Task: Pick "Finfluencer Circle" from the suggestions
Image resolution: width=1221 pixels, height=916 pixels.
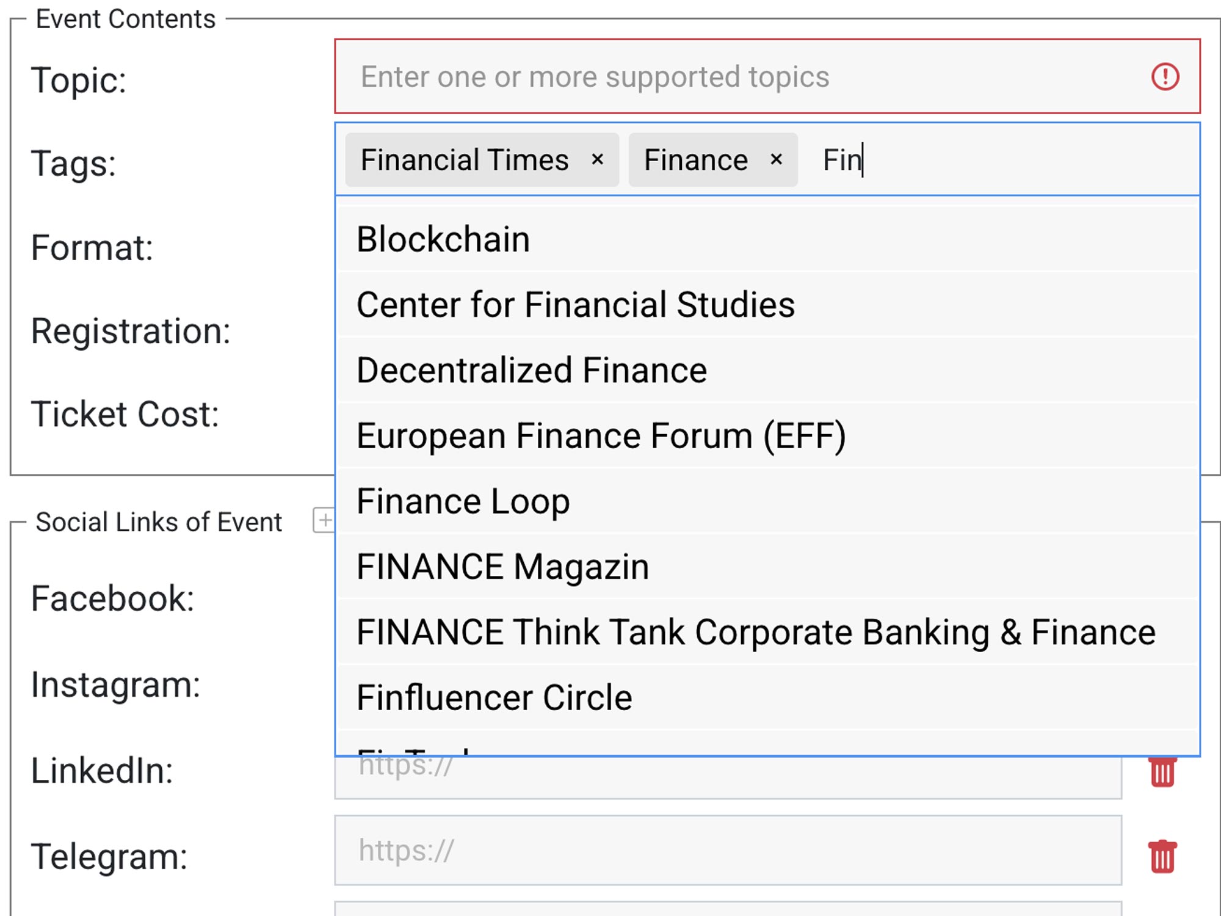Action: 494,696
